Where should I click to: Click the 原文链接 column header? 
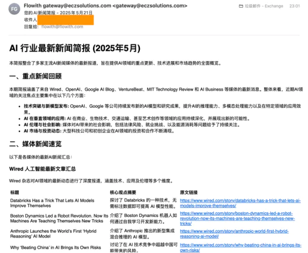[188, 193]
